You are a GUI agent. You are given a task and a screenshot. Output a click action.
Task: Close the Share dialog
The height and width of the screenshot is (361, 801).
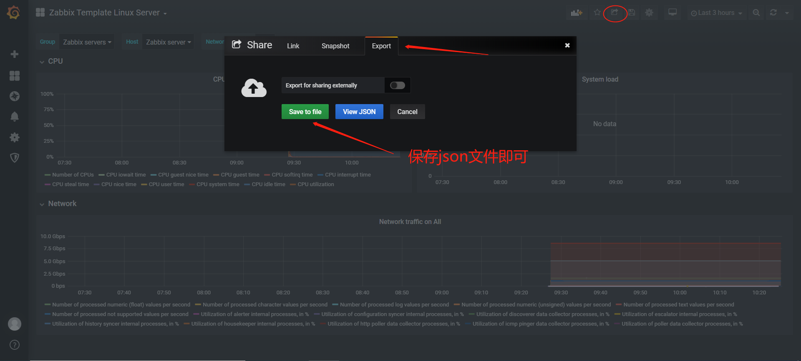coord(567,45)
